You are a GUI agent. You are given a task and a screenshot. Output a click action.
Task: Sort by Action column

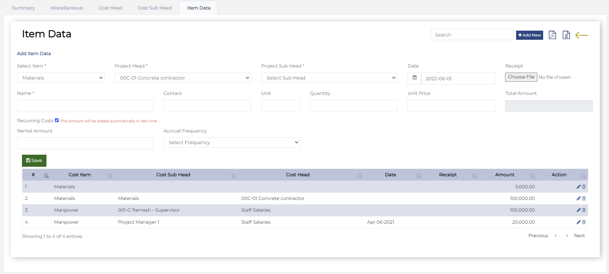(x=583, y=175)
